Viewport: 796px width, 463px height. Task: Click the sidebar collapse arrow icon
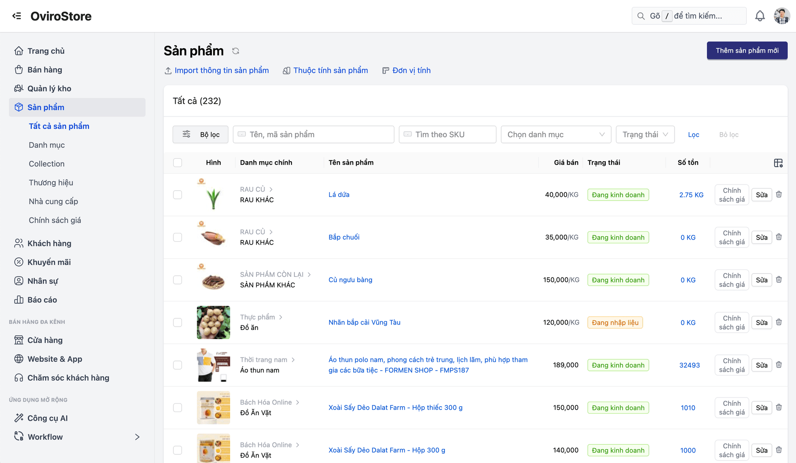click(17, 16)
